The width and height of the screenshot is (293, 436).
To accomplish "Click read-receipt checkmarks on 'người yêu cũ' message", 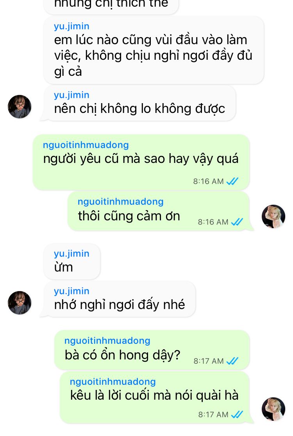I will [x=232, y=181].
